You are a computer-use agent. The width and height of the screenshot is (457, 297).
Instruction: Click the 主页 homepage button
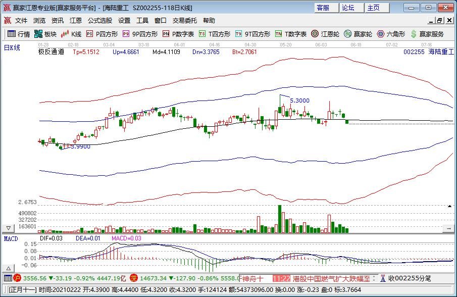click(x=377, y=8)
